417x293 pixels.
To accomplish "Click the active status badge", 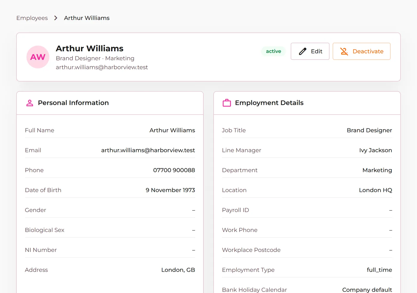I will click(x=273, y=51).
